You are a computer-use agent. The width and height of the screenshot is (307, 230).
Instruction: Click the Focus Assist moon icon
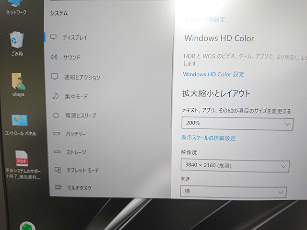pyautogui.click(x=55, y=96)
